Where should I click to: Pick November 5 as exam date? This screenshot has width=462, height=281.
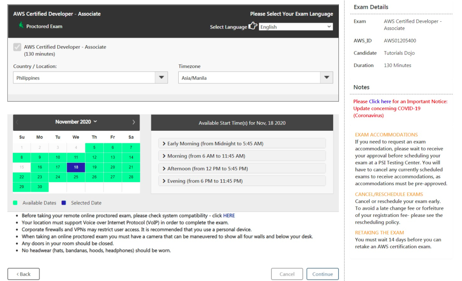(94, 147)
